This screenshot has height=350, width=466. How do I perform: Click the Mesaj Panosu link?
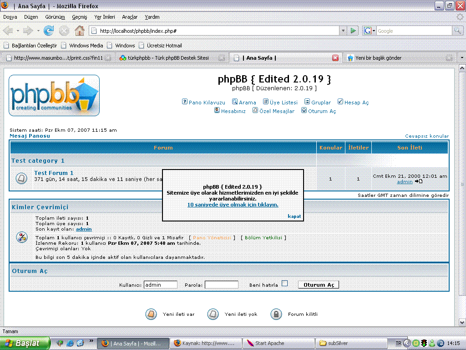pyautogui.click(x=30, y=136)
